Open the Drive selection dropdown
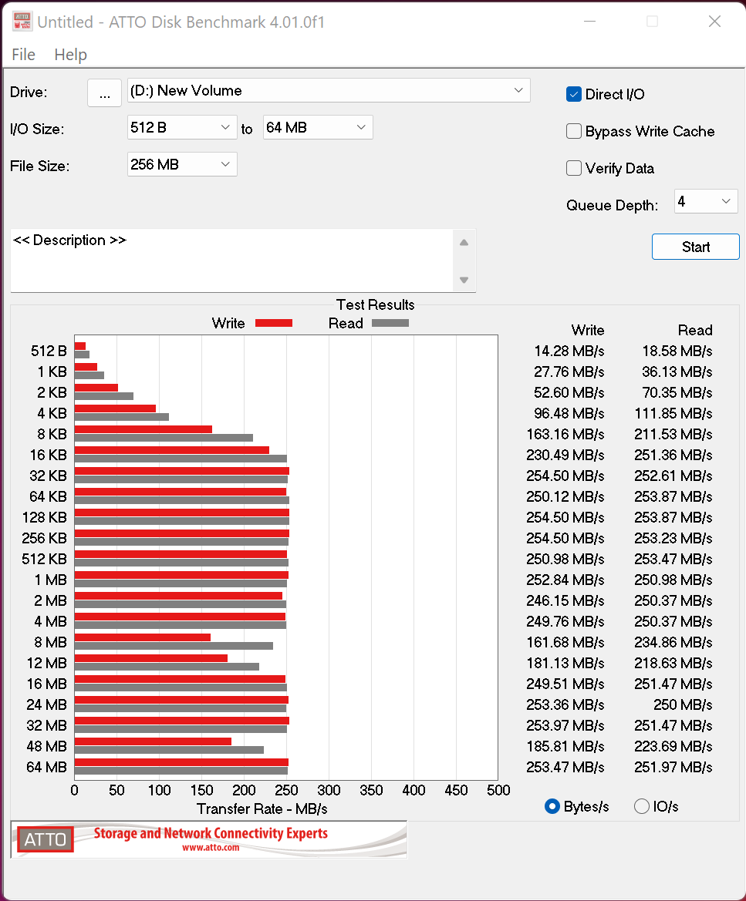746x901 pixels. [x=329, y=91]
